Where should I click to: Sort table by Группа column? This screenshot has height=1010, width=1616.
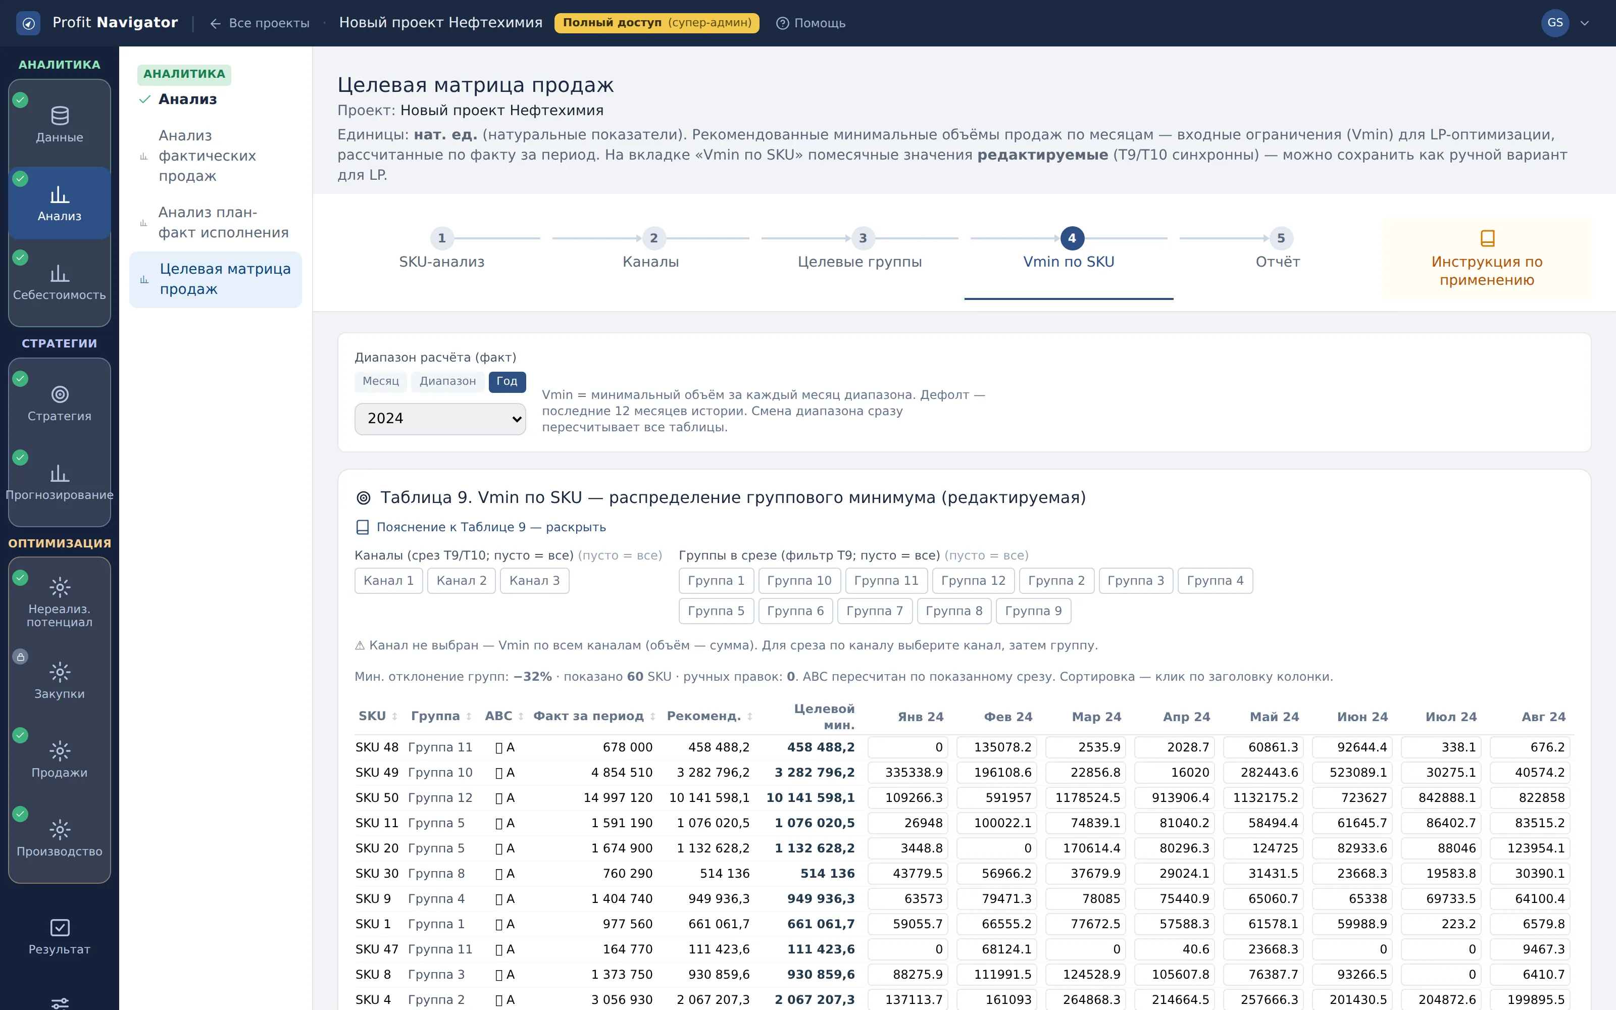(441, 716)
